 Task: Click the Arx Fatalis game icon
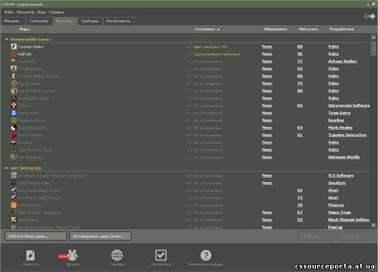coord(14,61)
